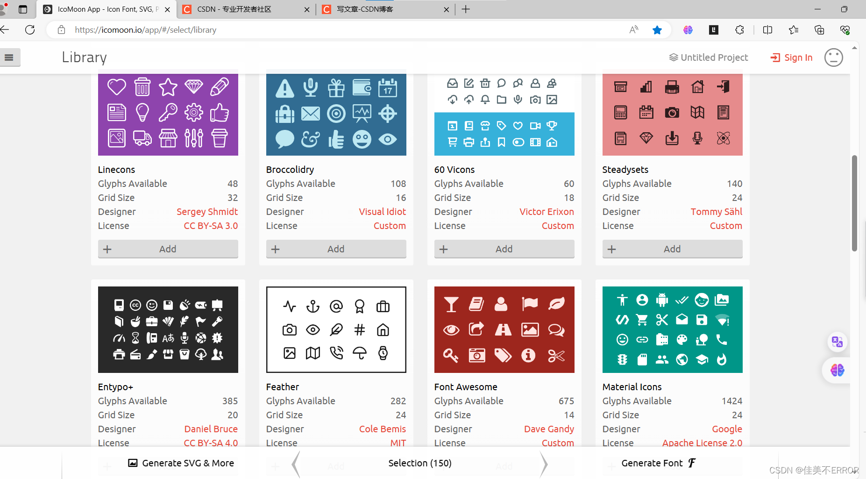This screenshot has height=479, width=866.
Task: Open browser collections icon
Action: pos(819,30)
